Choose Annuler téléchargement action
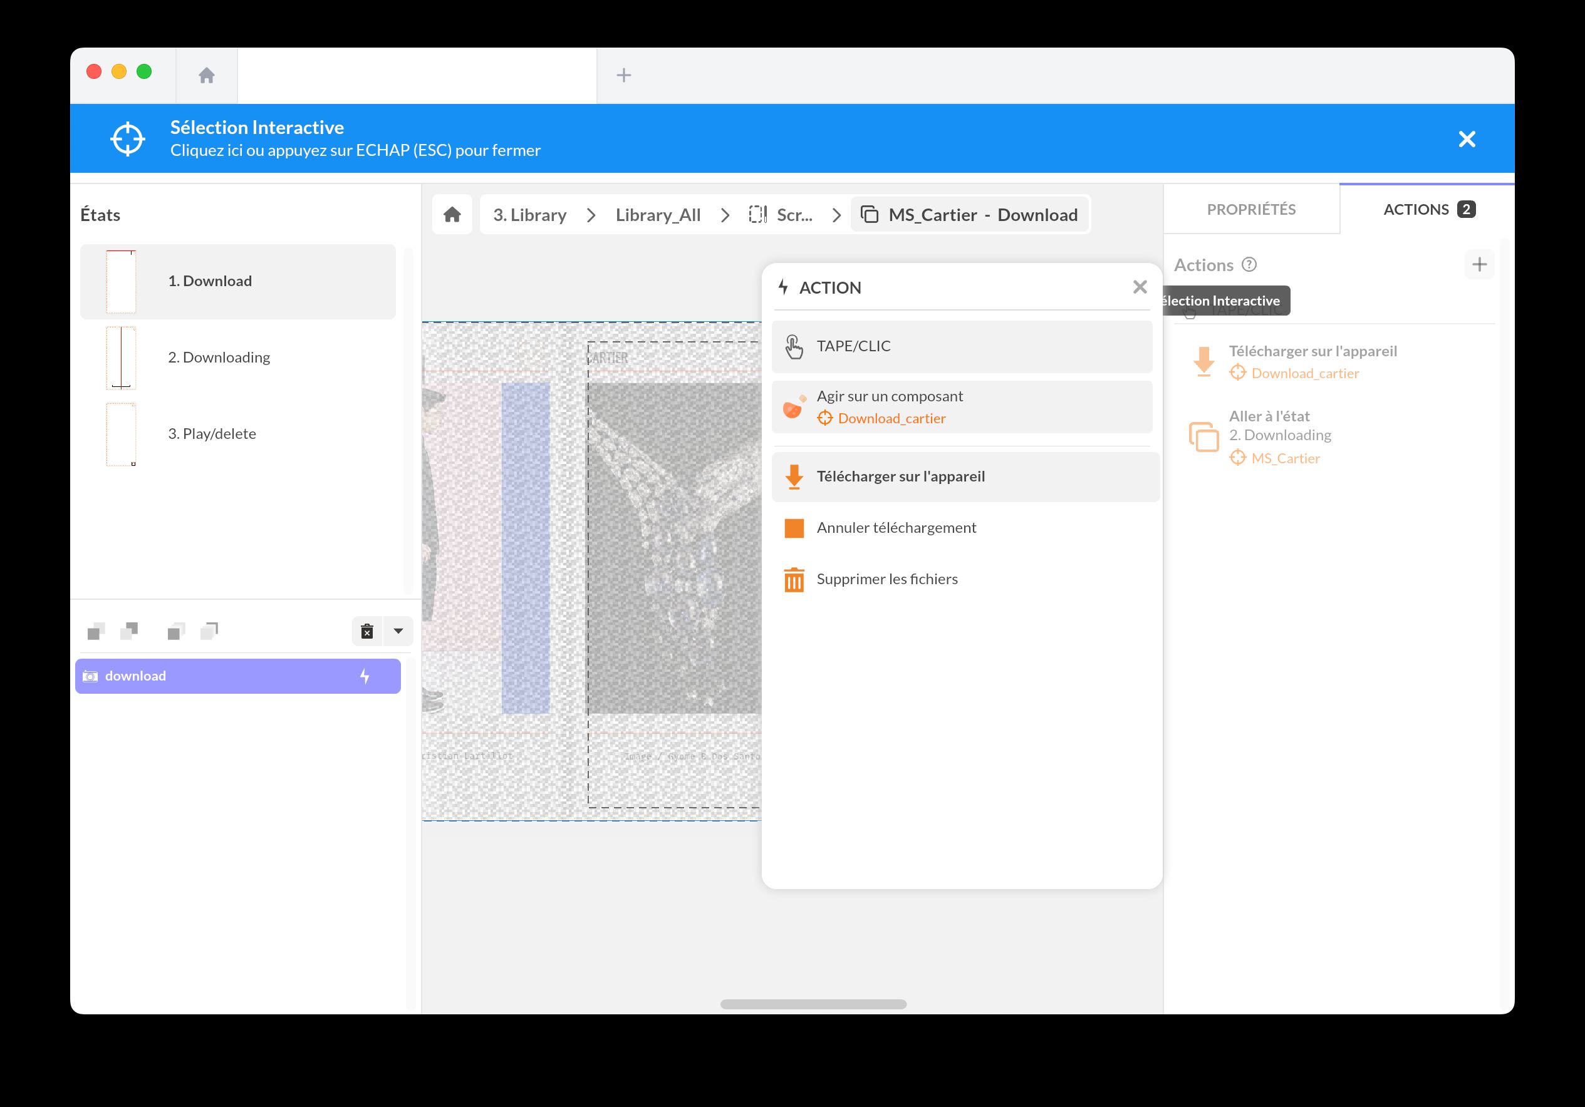This screenshot has width=1585, height=1107. point(896,528)
